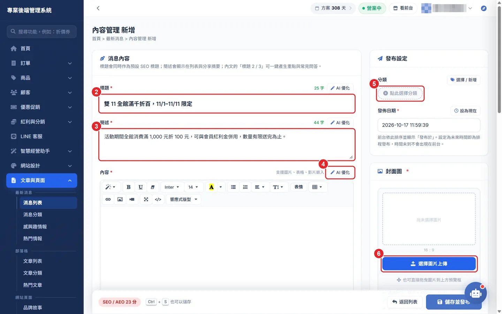
Task: Open the Inter font family dropdown
Action: tap(172, 187)
